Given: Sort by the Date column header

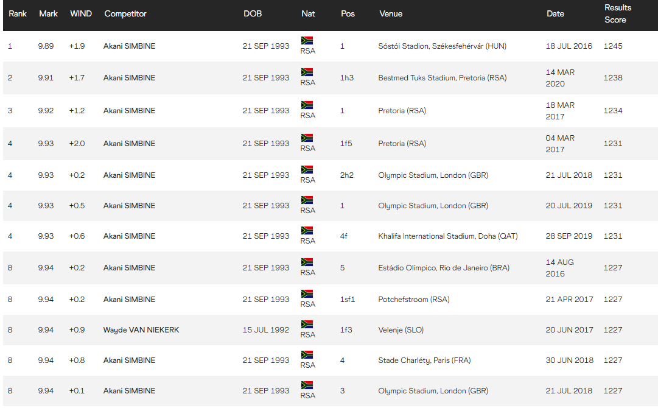Looking at the screenshot, I should tap(555, 13).
